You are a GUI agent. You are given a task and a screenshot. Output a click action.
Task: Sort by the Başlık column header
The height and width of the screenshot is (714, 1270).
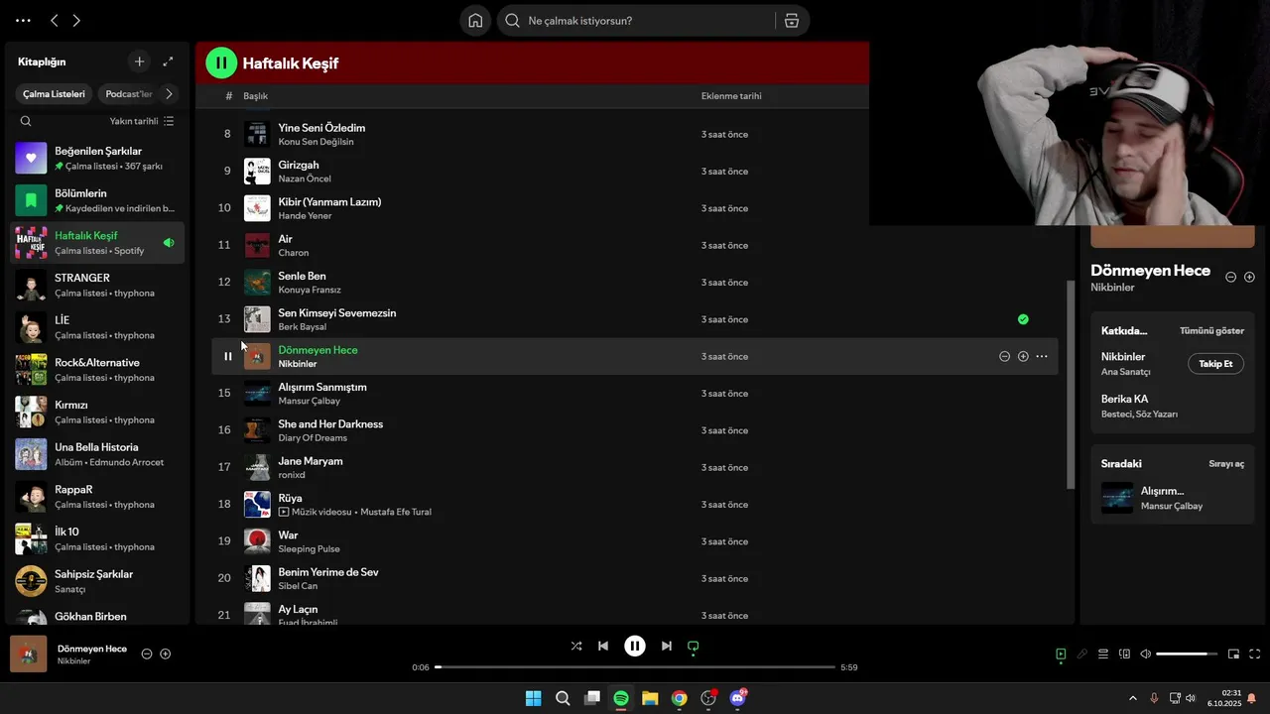click(256, 96)
